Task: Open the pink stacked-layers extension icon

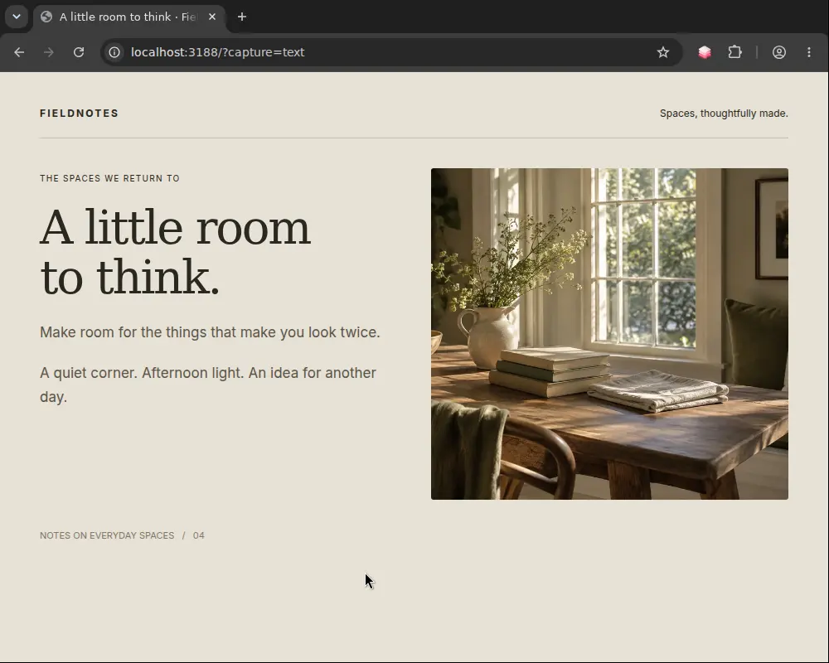Action: pyautogui.click(x=704, y=52)
